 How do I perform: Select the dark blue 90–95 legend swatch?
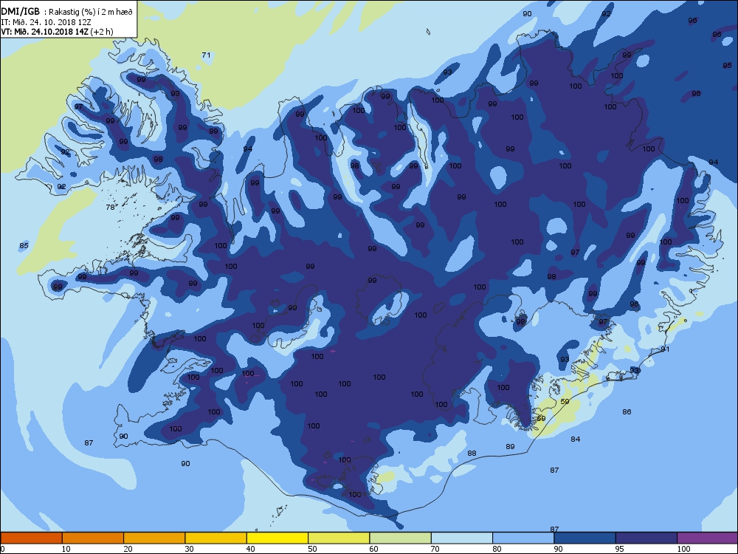[585, 538]
